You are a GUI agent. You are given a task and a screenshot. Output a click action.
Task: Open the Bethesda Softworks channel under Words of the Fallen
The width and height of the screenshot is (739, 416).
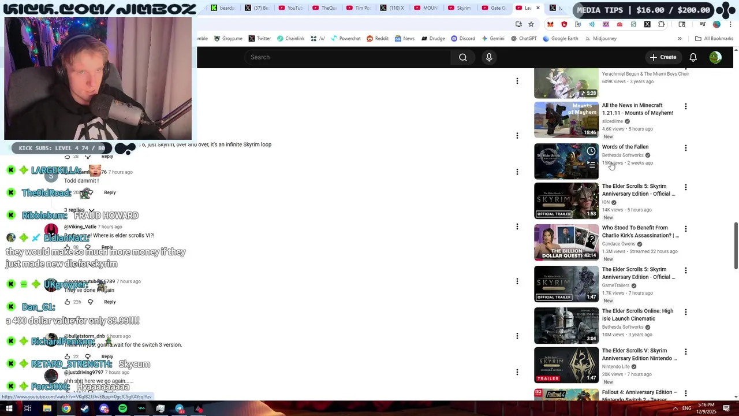pos(622,155)
